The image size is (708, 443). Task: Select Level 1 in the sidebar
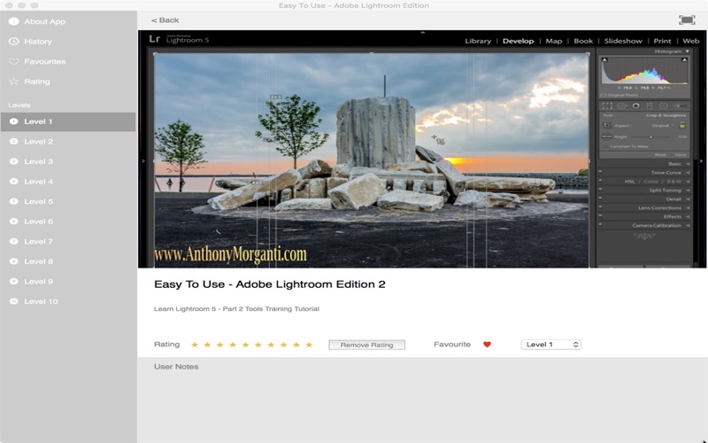[x=68, y=121]
